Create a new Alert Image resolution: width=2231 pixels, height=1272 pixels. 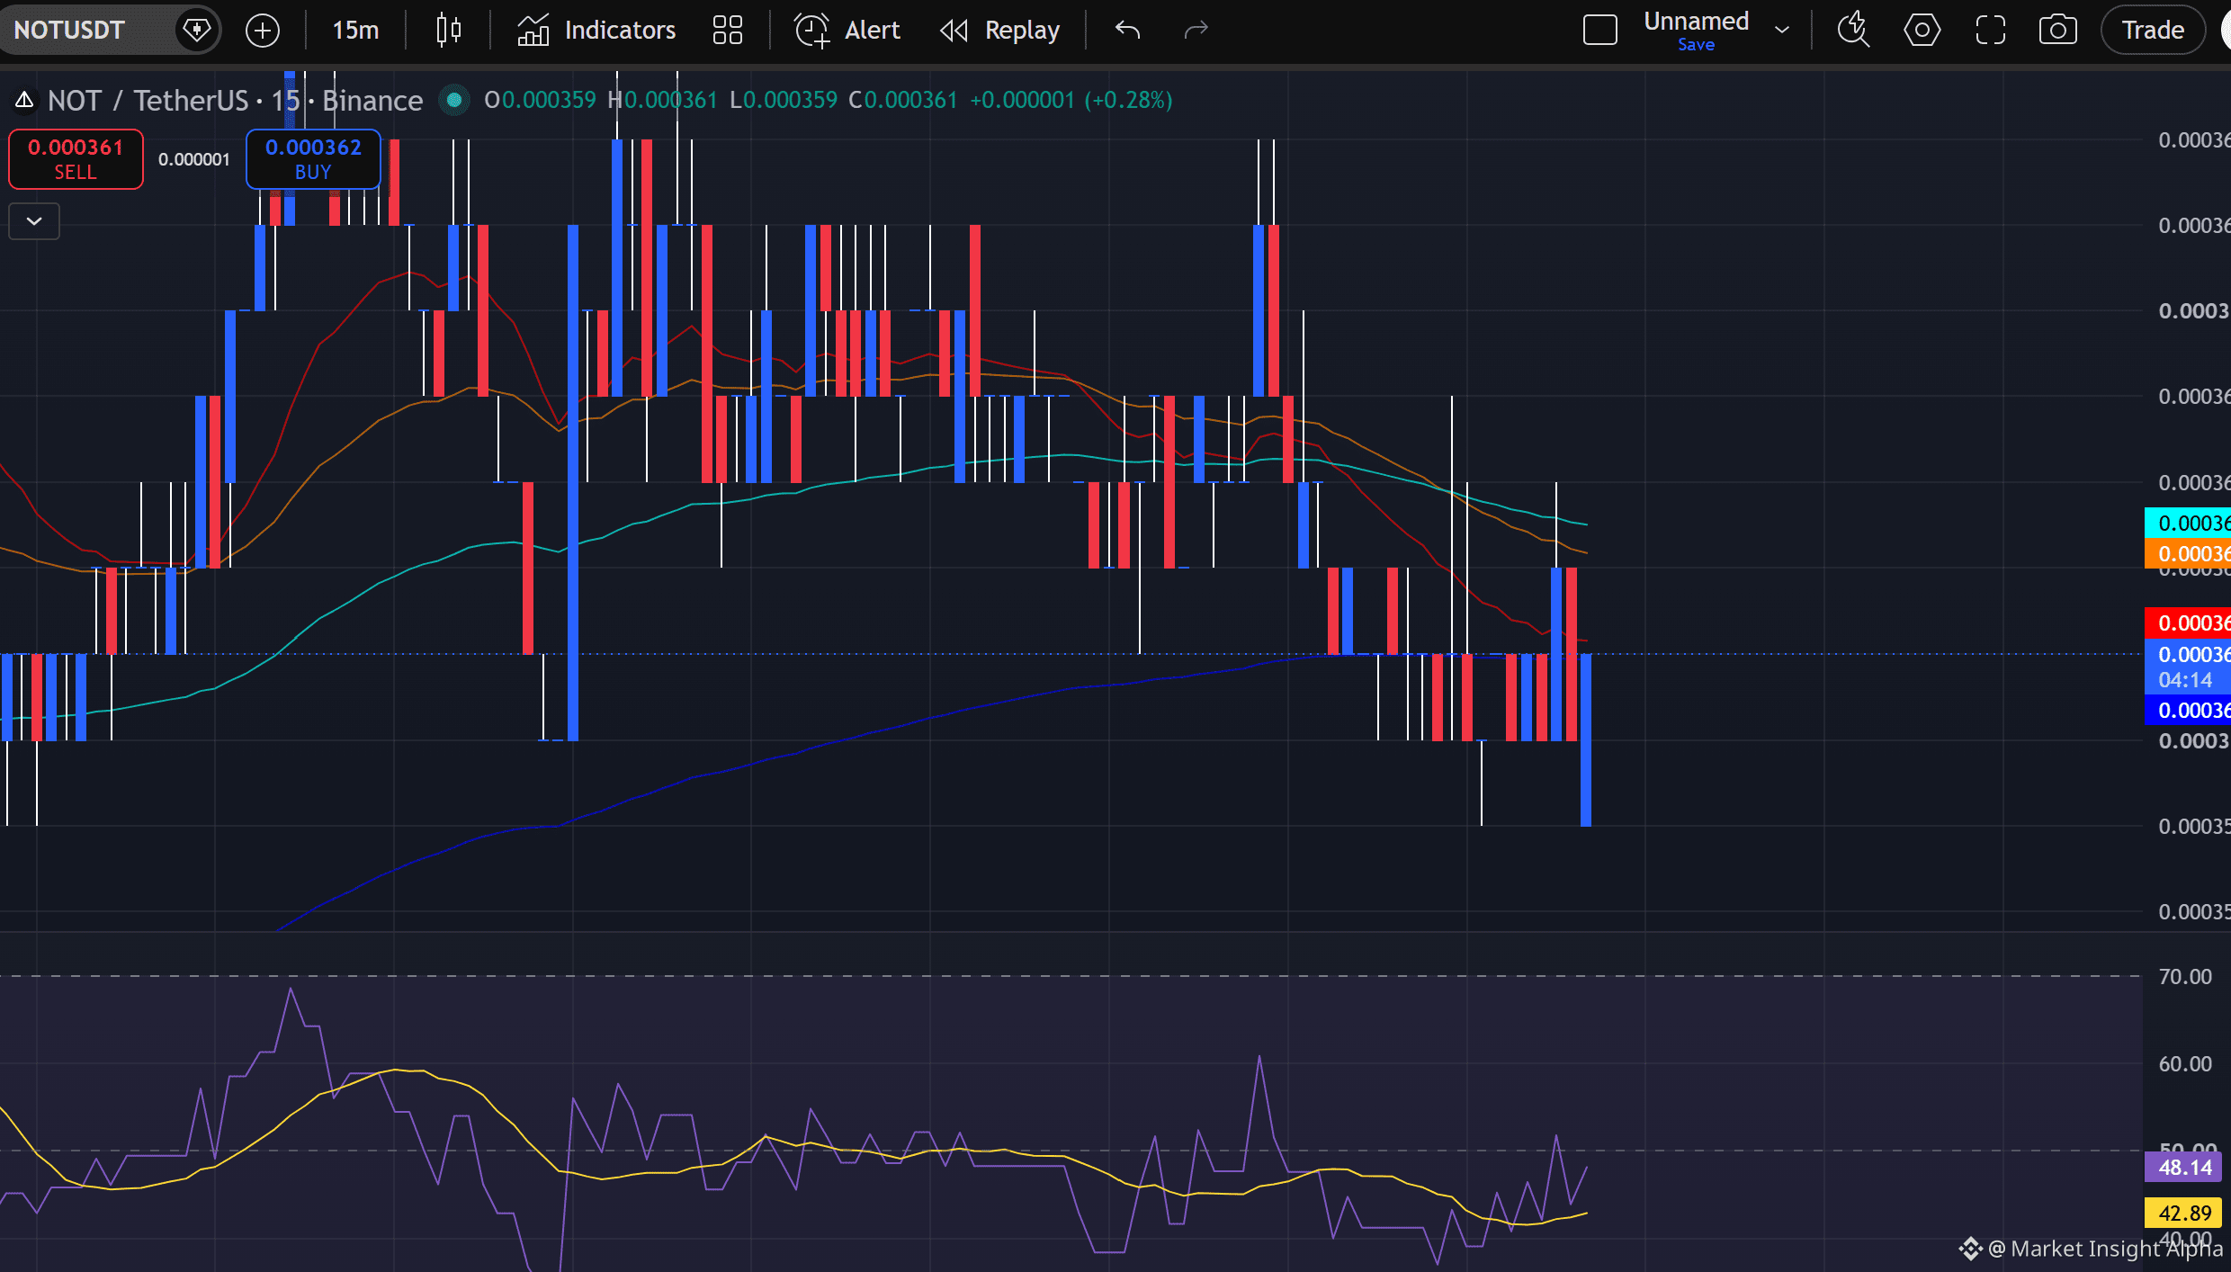[x=847, y=30]
